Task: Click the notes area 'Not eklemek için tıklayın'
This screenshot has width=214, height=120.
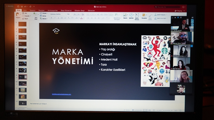Action: (38, 104)
